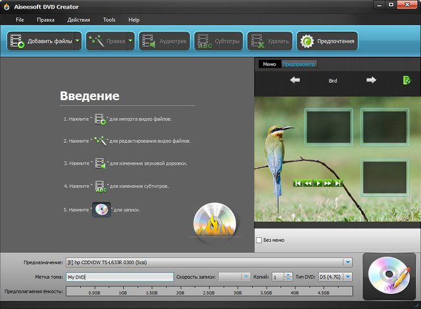The height and width of the screenshot is (309, 421).
Task: Open the Добавить файлы dropdown arrow
Action: click(77, 41)
